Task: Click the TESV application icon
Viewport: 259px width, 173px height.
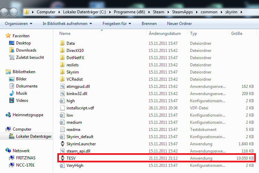Action: [62, 158]
